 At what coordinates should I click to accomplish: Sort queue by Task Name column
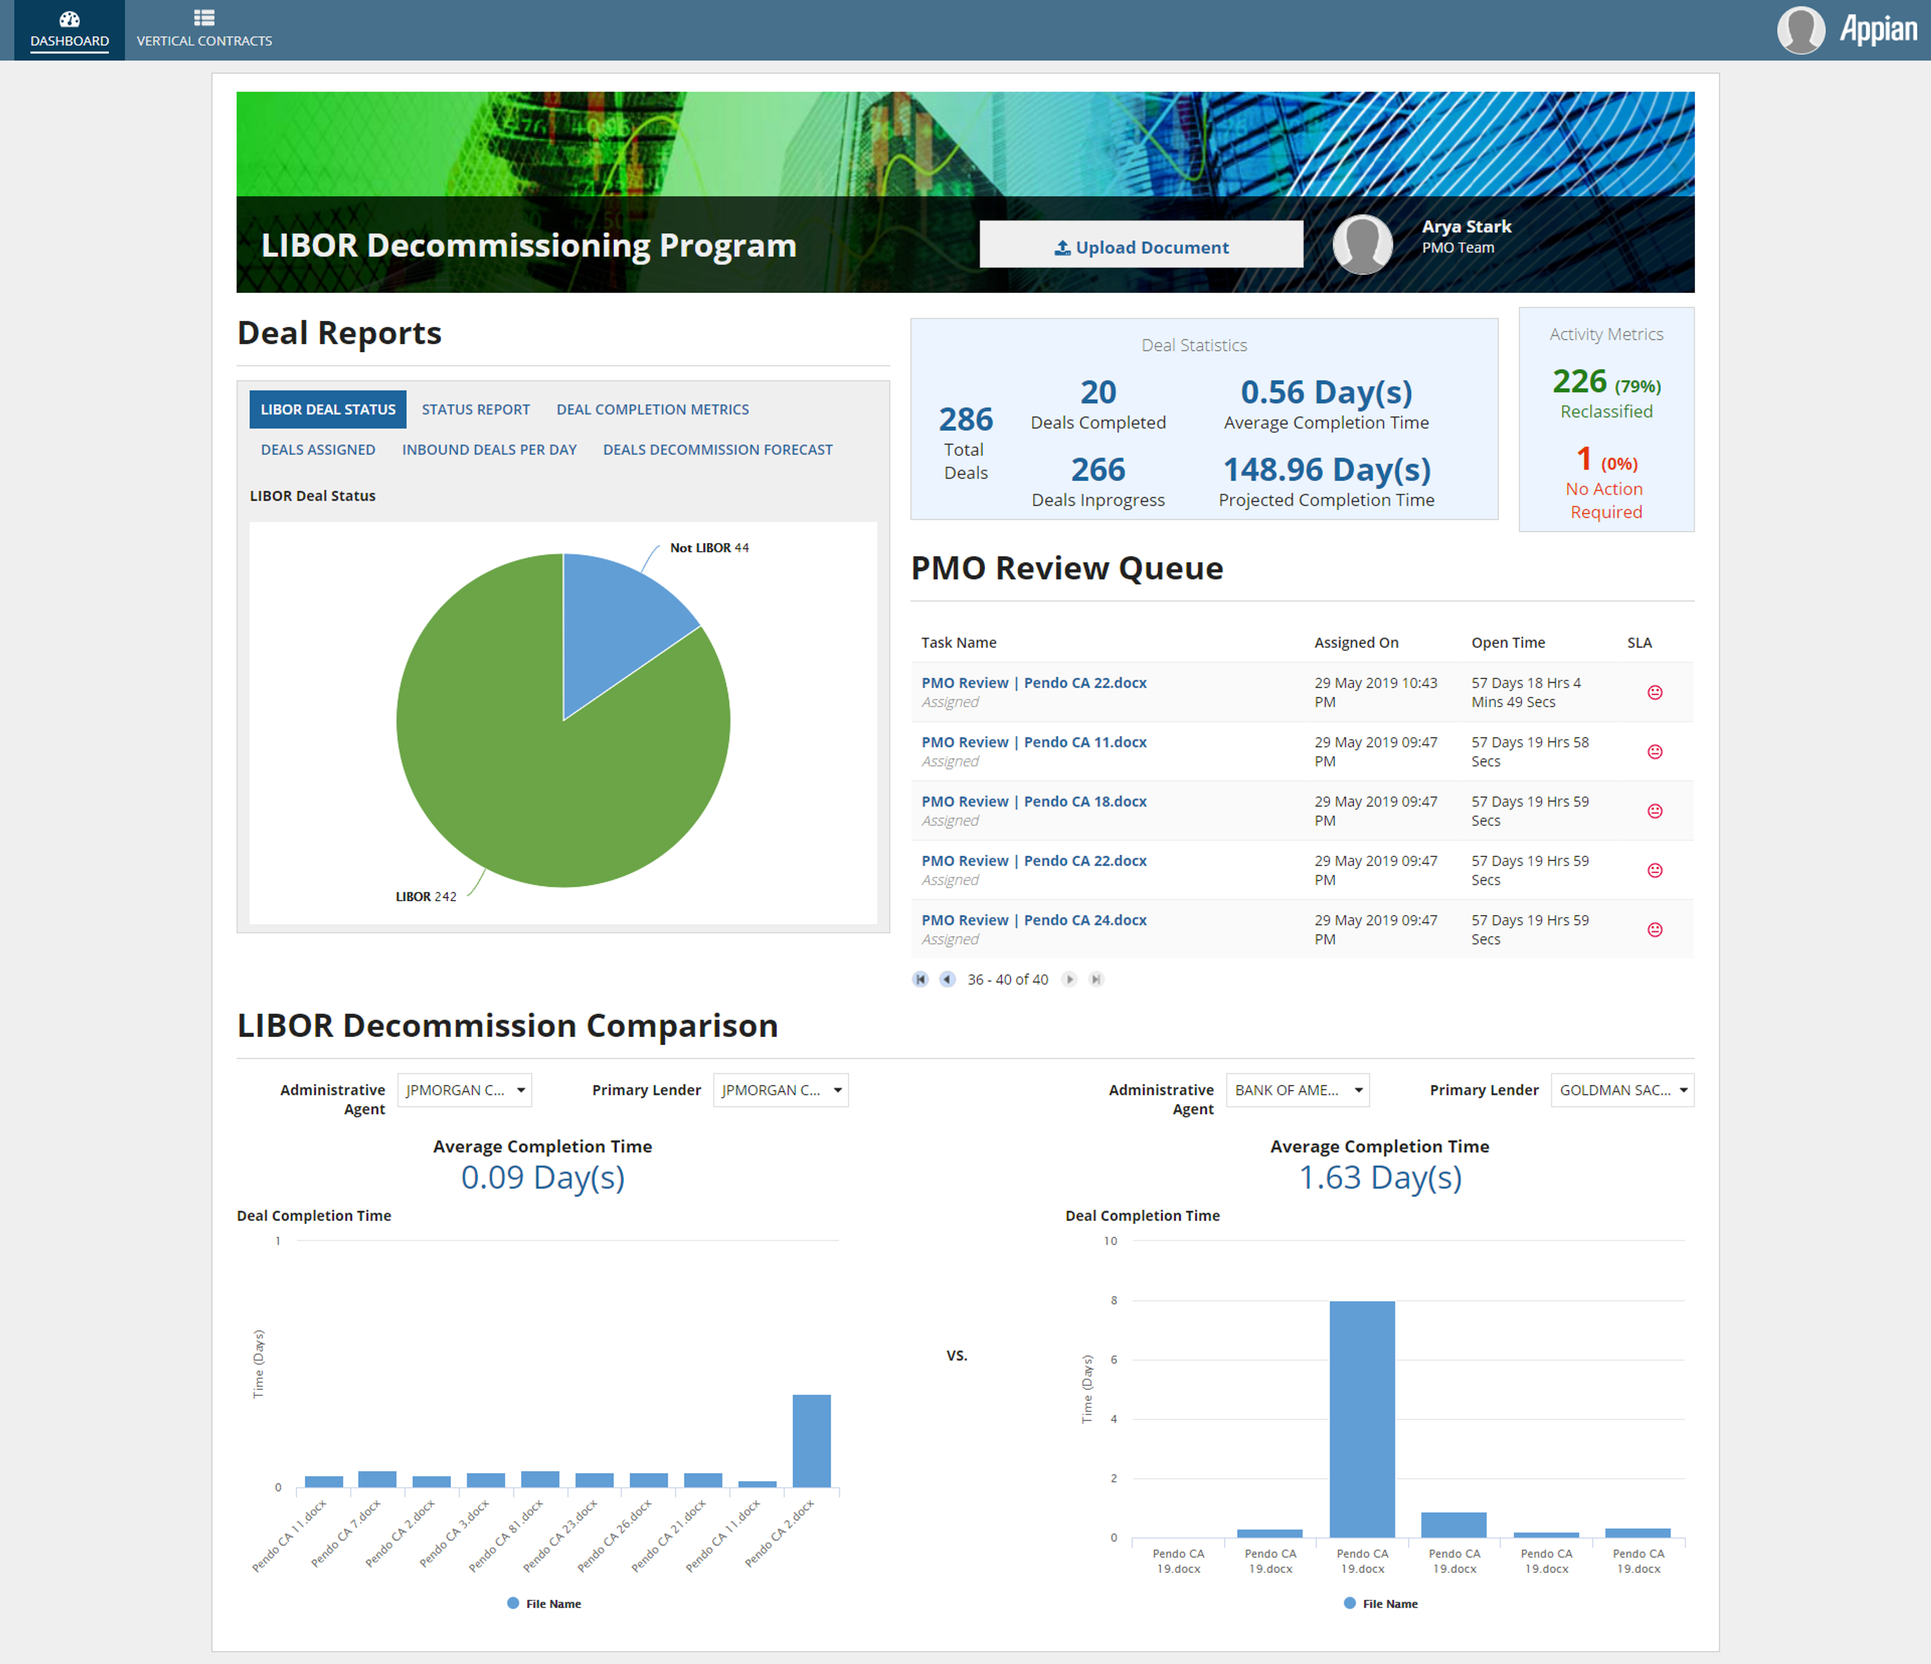pyautogui.click(x=959, y=643)
